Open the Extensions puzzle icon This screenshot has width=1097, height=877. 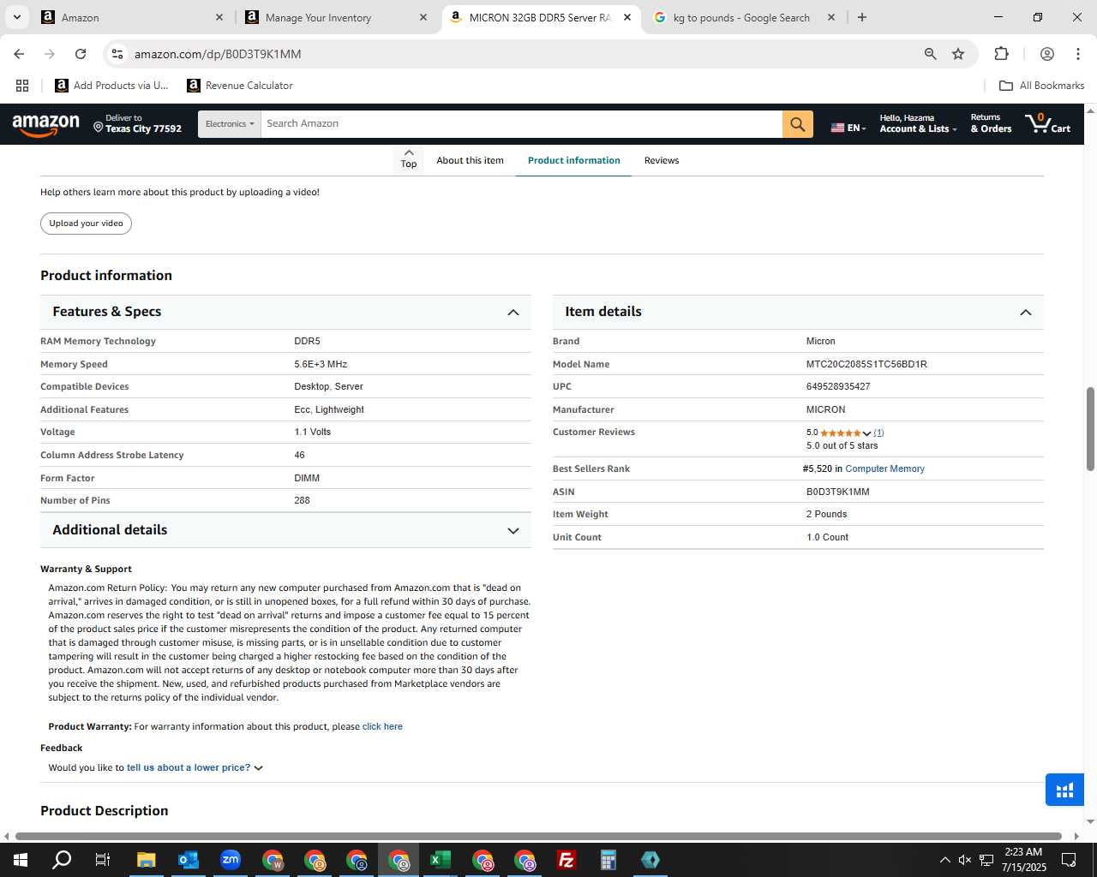tap(1001, 54)
